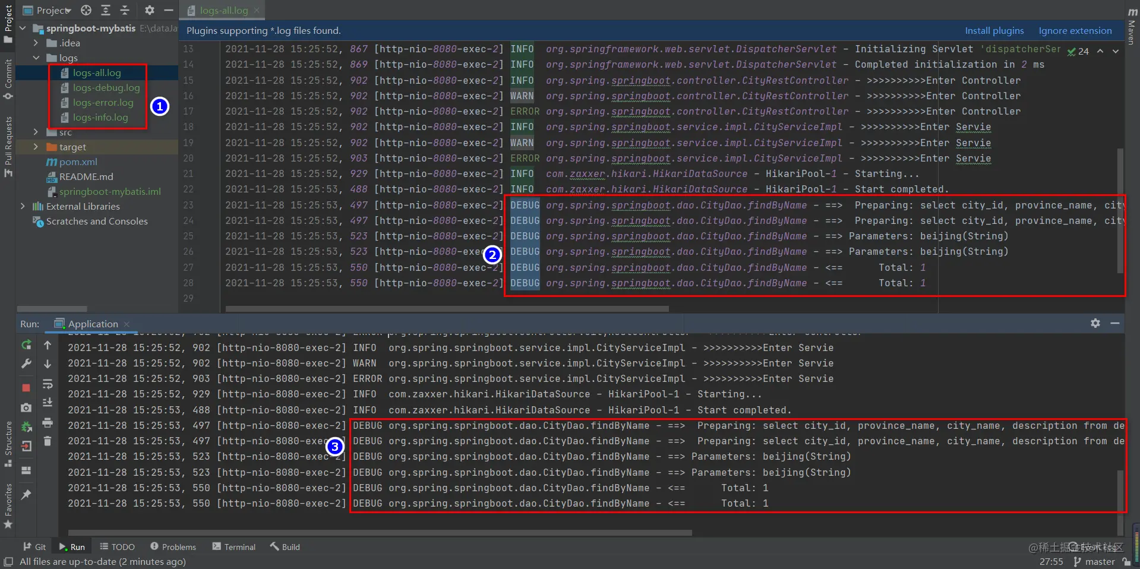Viewport: 1140px width, 569px height.
Task: Expand the target folder
Action: click(36, 147)
